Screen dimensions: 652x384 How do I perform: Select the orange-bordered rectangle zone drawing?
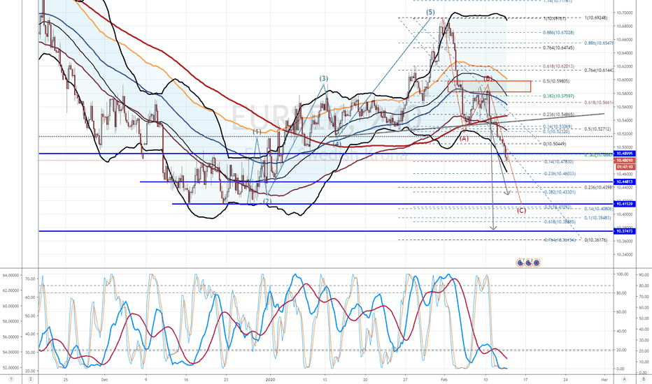(x=490, y=87)
